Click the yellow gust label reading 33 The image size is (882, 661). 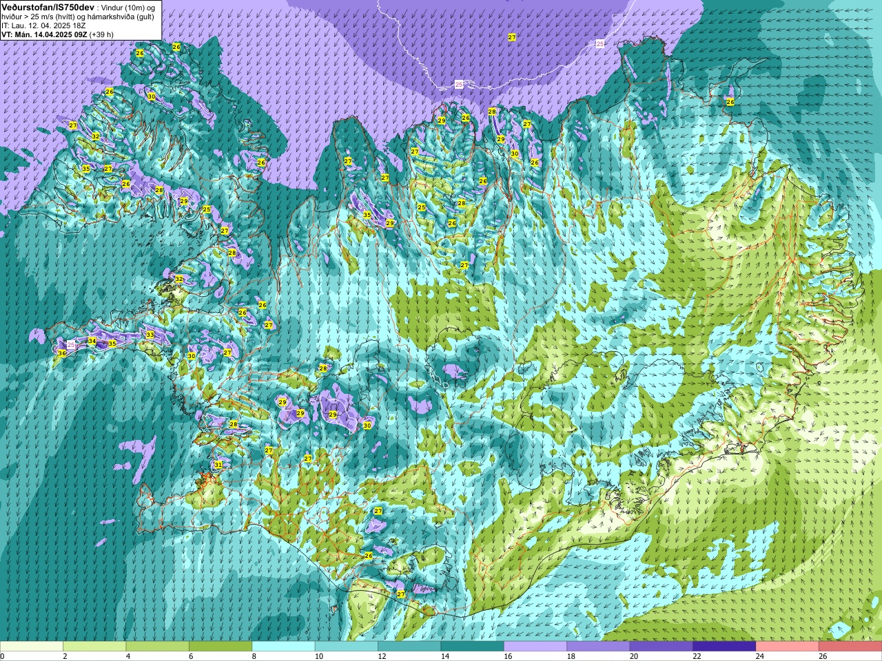150,335
